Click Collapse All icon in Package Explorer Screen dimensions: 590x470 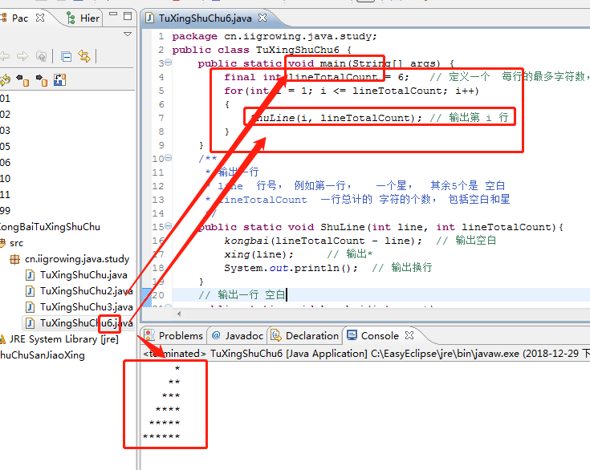(x=67, y=56)
